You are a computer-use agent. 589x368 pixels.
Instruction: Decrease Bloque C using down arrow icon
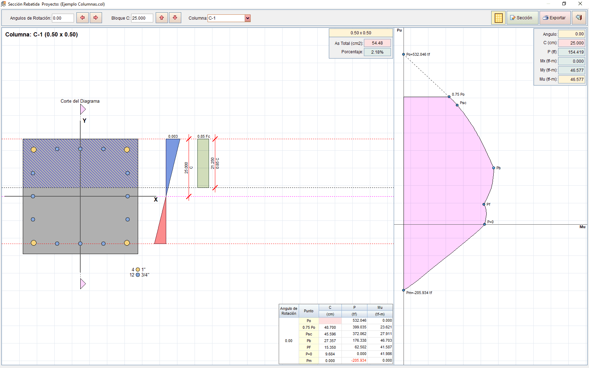point(175,18)
